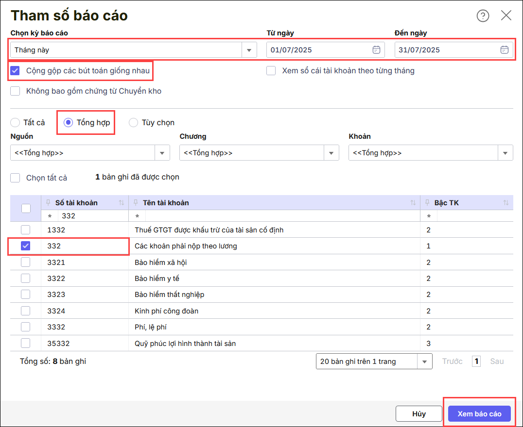Image resolution: width=523 pixels, height=427 pixels.
Task: Select the Tất cả radio option
Action: pos(15,123)
